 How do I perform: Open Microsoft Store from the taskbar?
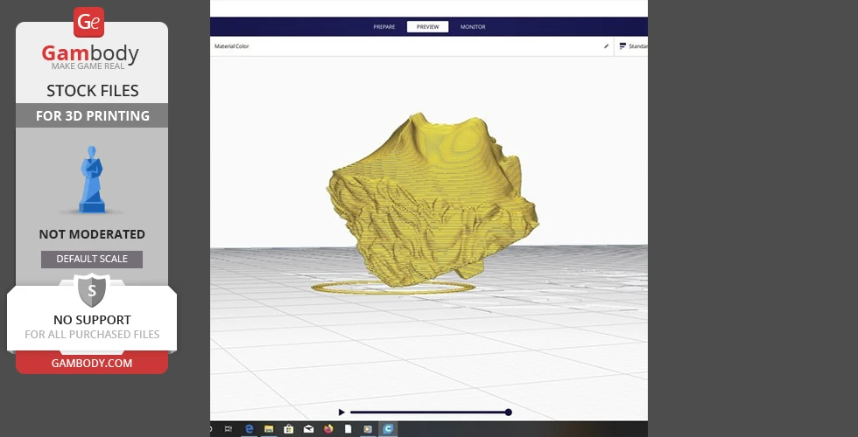pos(288,429)
